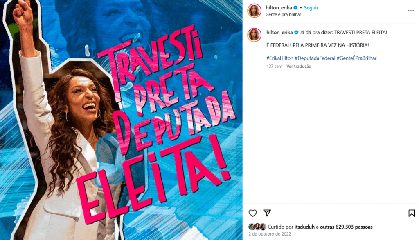This screenshot has height=240, width=419.
Task: Like the post with the heart icon
Action: tap(252, 213)
